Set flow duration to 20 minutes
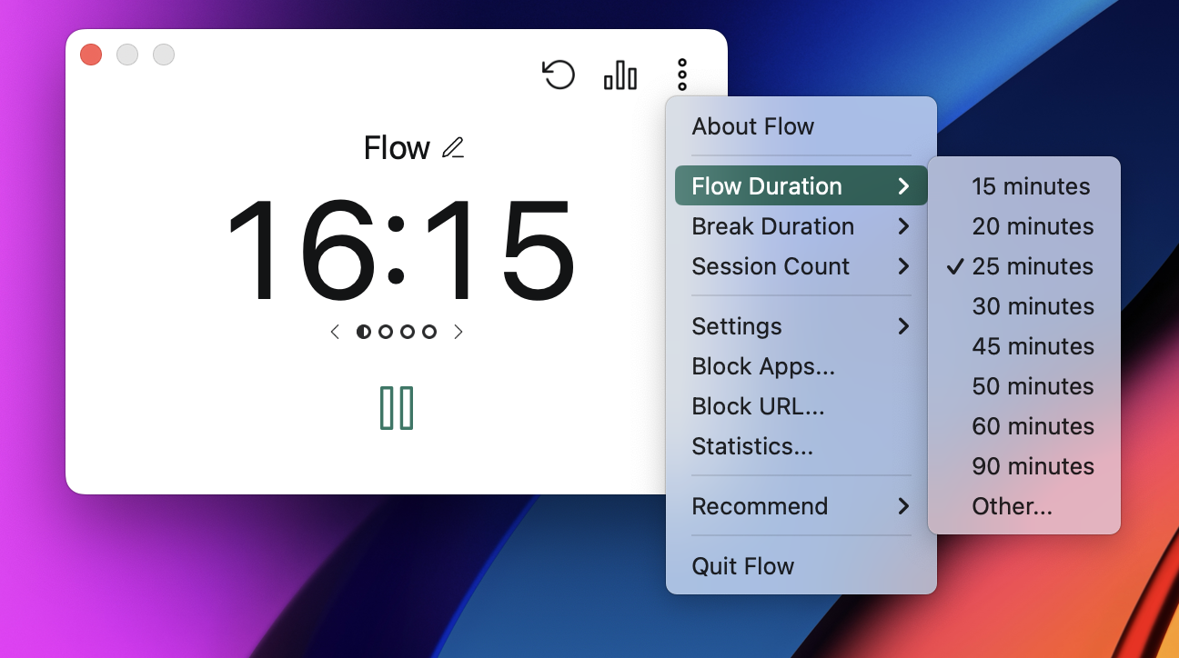 [1024, 226]
